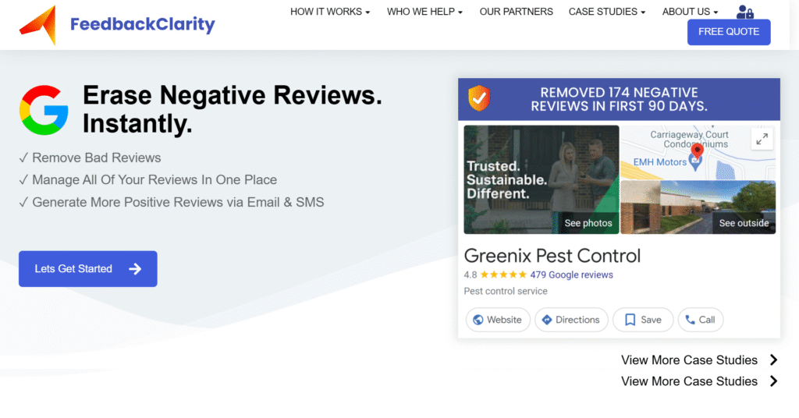Click the red map location pin
This screenshot has width=799, height=418.
[x=697, y=151]
